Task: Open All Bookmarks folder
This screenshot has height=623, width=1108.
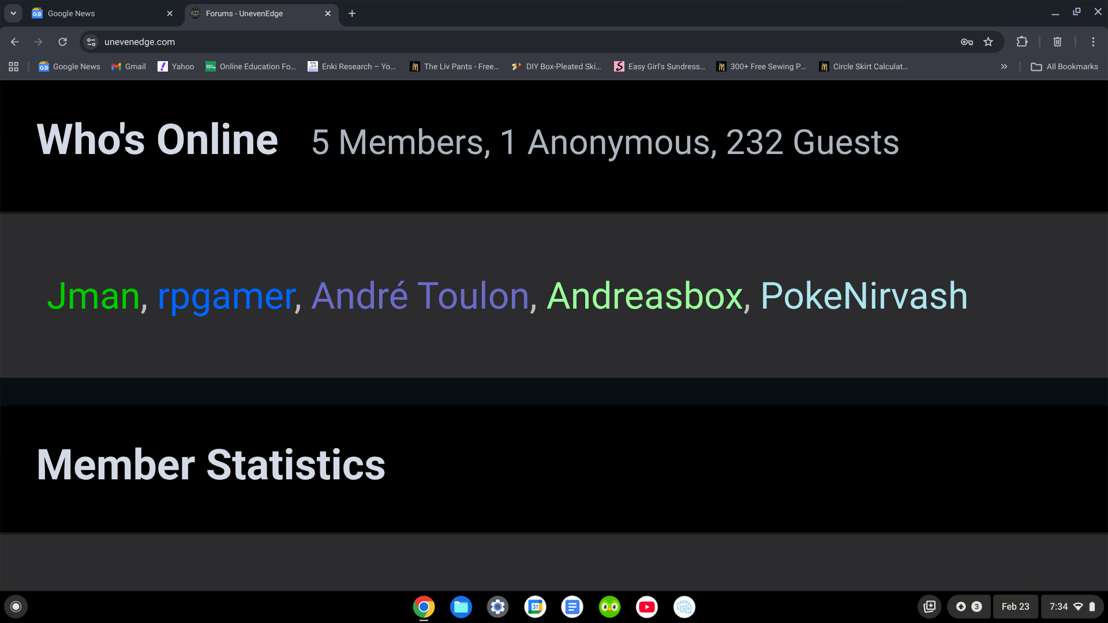Action: point(1065,66)
